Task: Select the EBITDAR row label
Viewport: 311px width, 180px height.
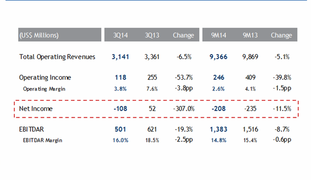Action: [x=31, y=129]
